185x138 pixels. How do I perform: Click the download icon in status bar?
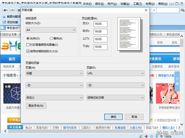(151, 136)
